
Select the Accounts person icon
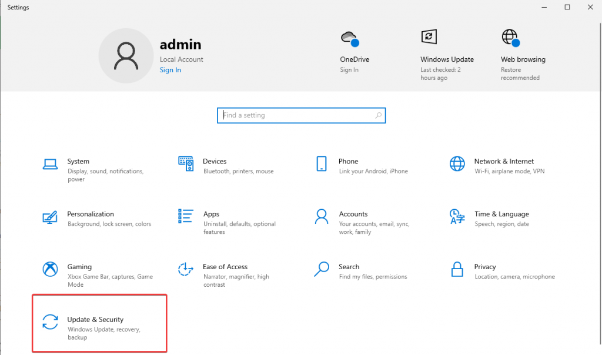322,216
